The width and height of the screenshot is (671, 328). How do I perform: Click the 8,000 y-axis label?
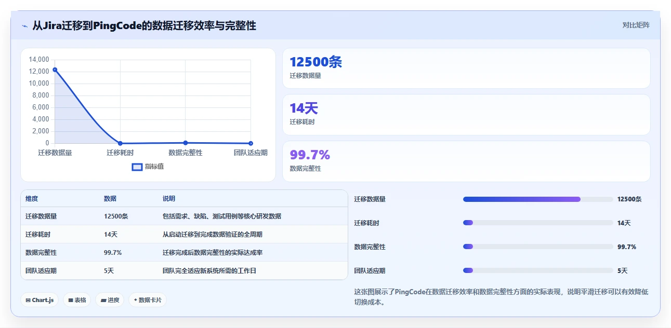[41, 95]
